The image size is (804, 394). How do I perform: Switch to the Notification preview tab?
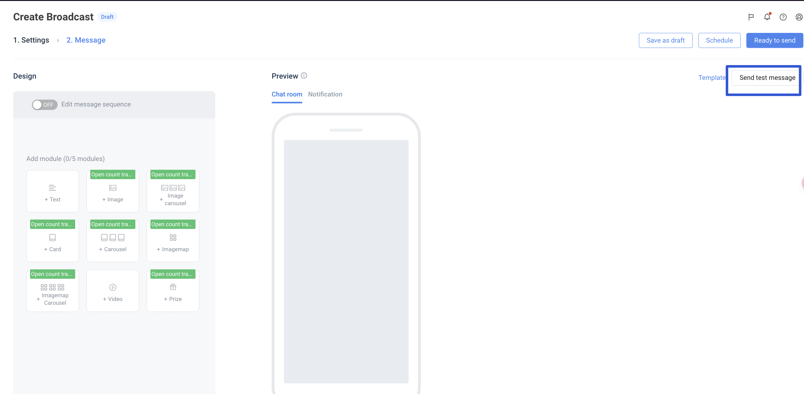coord(325,94)
